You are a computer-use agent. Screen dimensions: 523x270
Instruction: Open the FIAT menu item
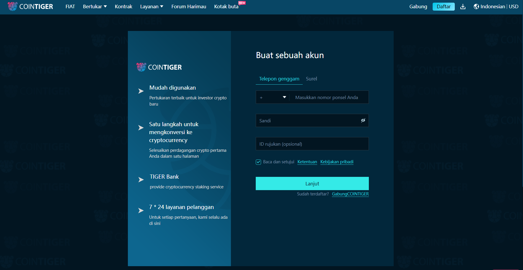[70, 6]
